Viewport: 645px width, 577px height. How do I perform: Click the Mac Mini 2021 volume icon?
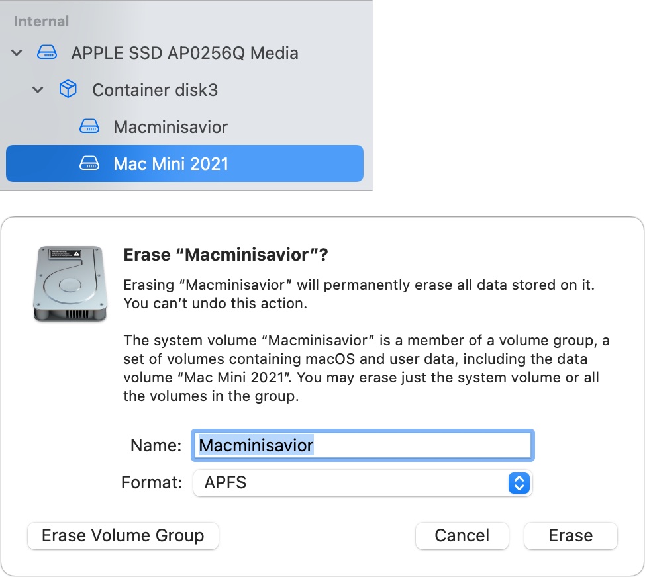[89, 163]
